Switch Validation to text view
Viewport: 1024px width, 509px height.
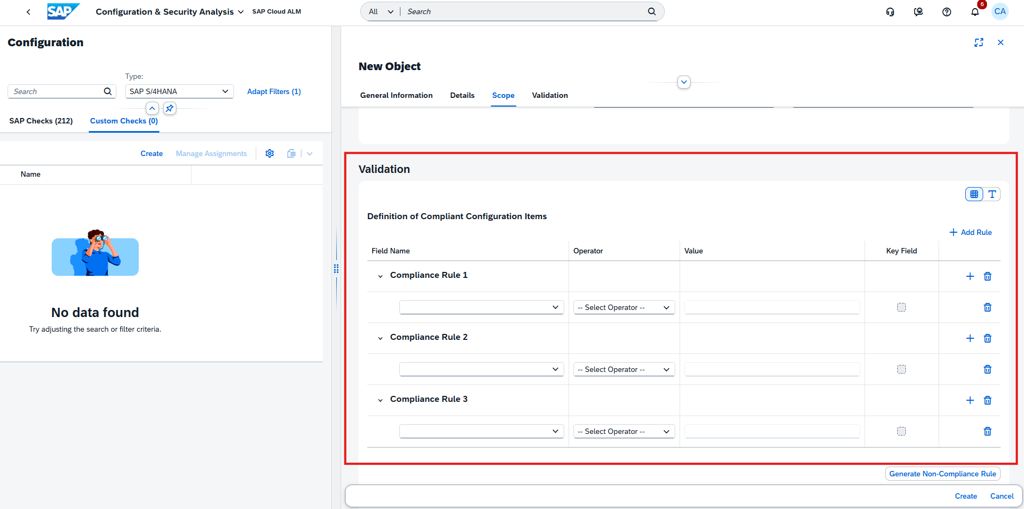click(992, 194)
